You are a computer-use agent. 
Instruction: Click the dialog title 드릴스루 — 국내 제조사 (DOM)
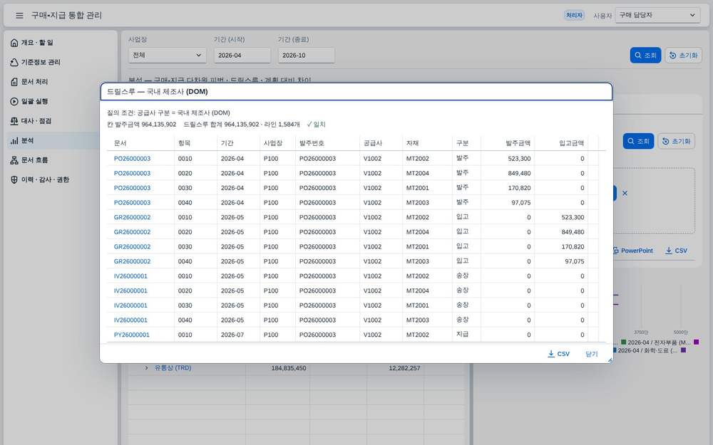click(158, 92)
